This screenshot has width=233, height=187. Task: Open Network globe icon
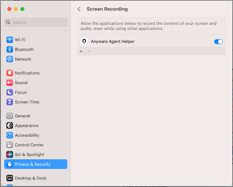coord(10,59)
